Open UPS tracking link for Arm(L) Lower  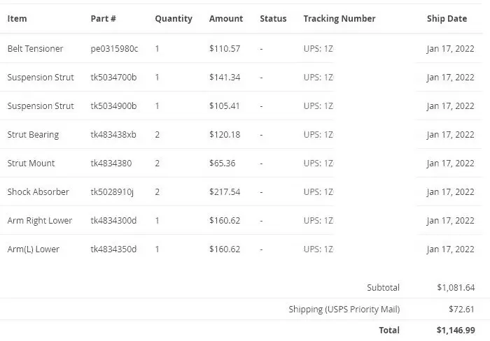click(x=318, y=249)
